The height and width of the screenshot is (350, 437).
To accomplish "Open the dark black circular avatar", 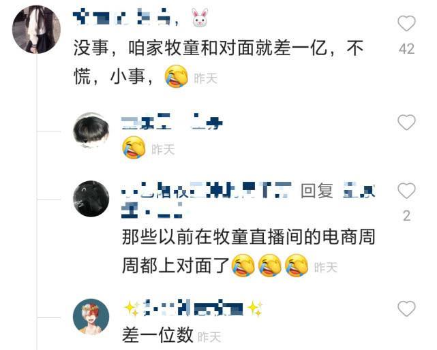I will [91, 199].
